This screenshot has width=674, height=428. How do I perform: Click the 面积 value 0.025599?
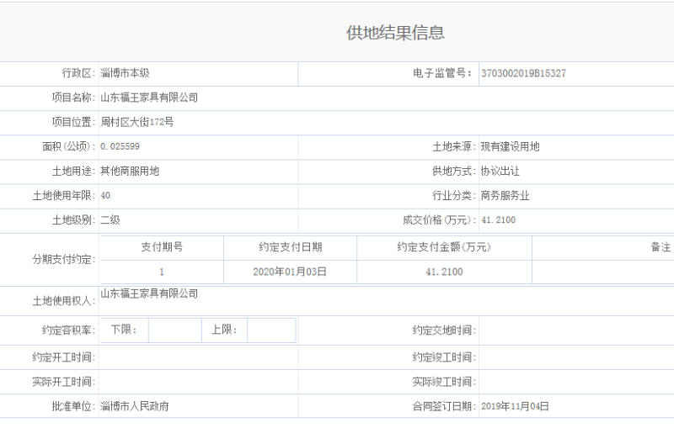(120, 146)
